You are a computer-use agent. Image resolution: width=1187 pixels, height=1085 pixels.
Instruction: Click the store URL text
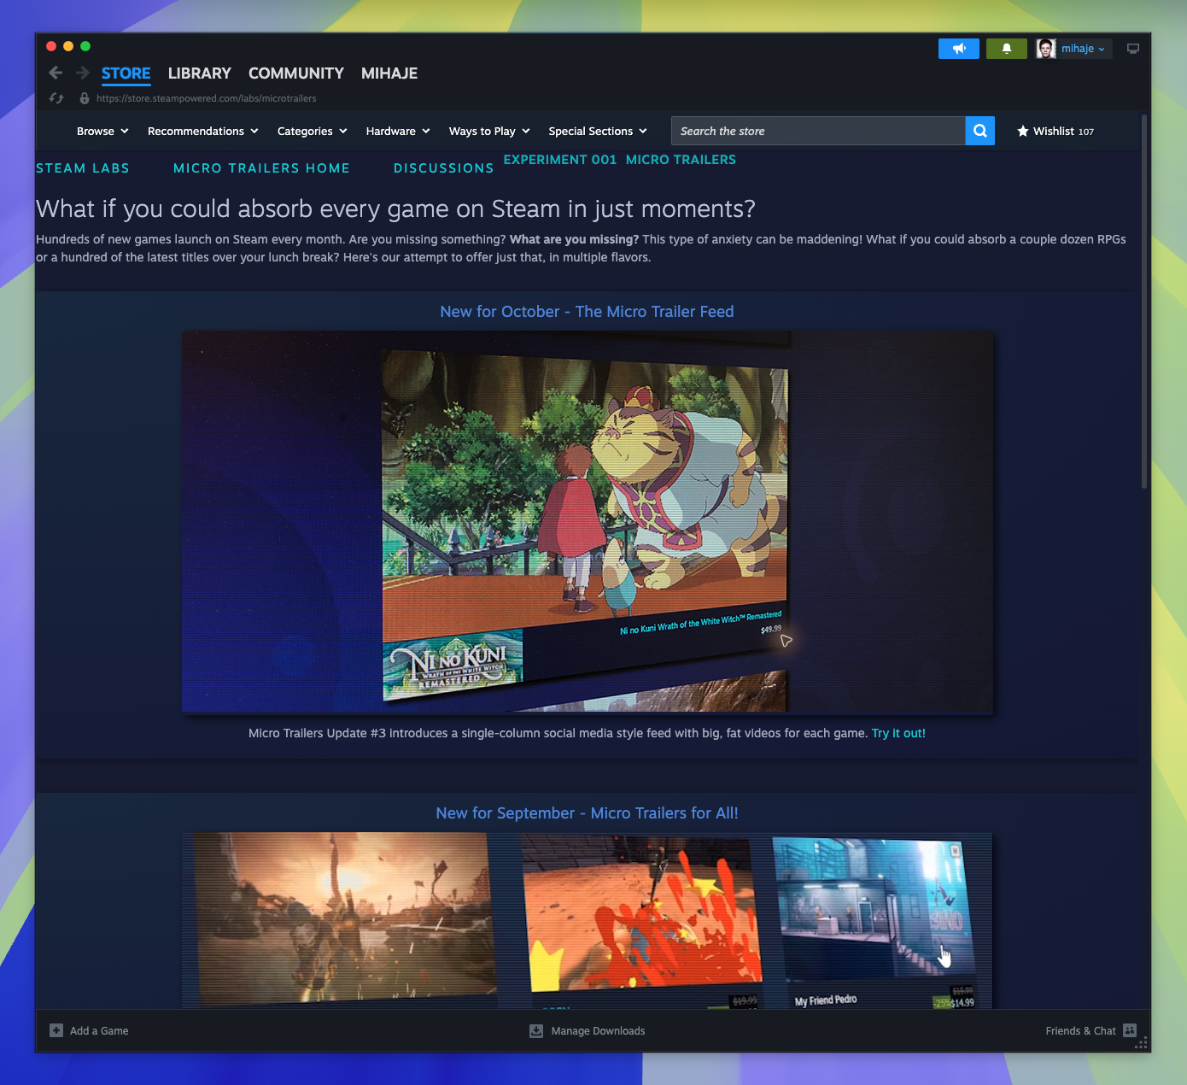[x=207, y=98]
